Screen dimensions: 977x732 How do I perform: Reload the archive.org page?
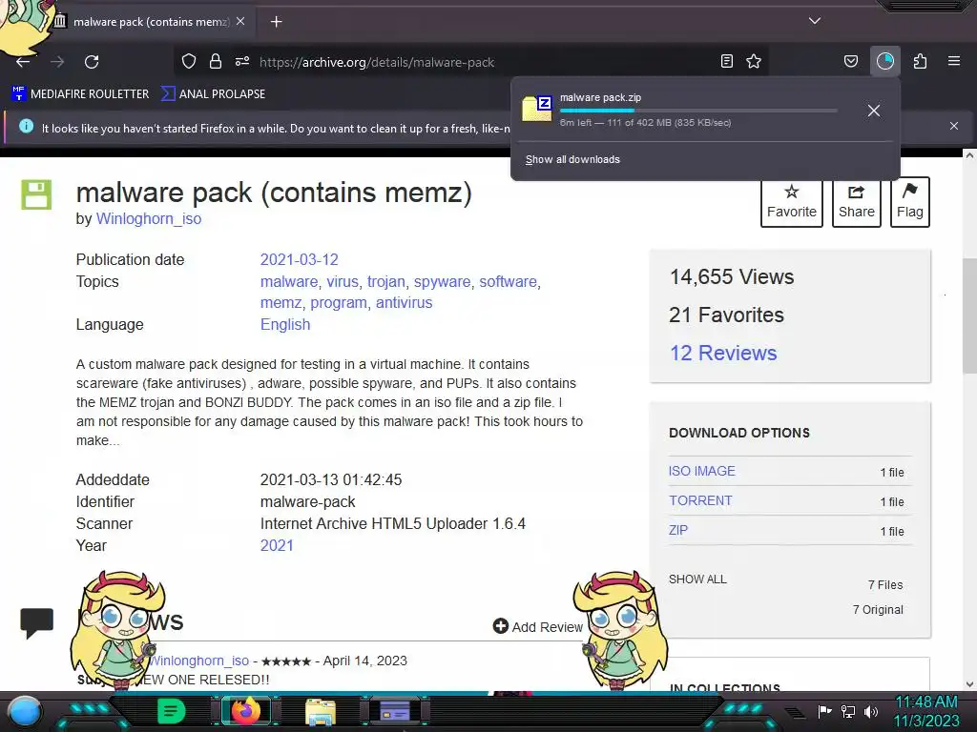[x=92, y=62]
